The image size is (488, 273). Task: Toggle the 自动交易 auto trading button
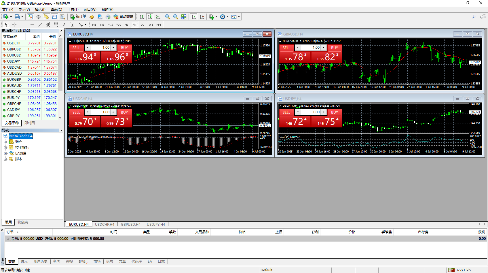coord(124,17)
